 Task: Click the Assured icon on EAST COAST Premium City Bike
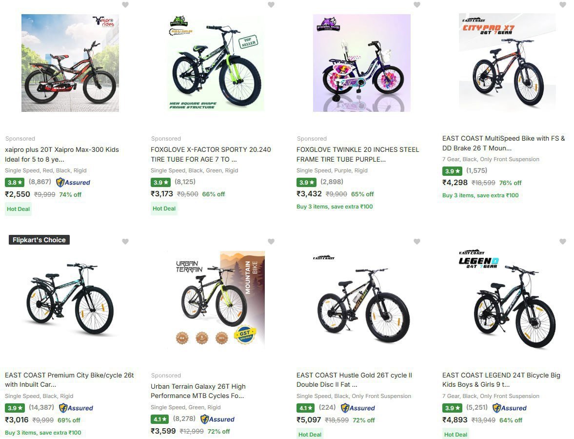[76, 408]
